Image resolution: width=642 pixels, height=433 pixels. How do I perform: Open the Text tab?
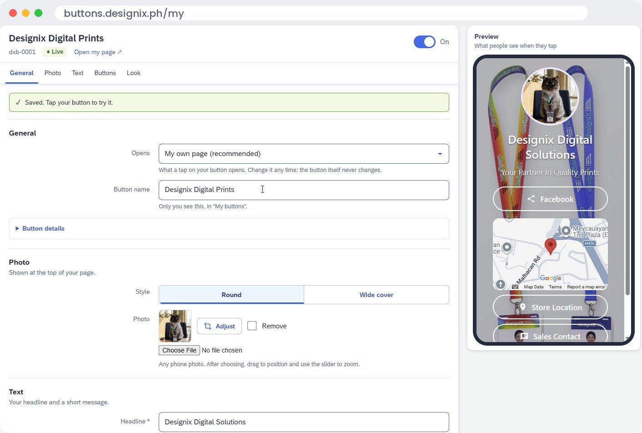pyautogui.click(x=78, y=73)
